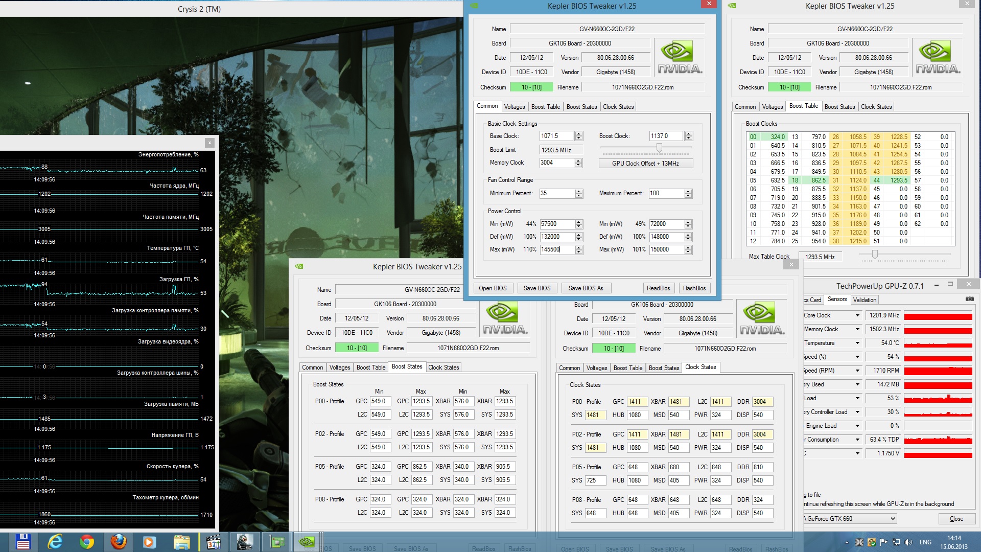Click the ENG input language indicator
Image resolution: width=981 pixels, height=552 pixels.
click(x=925, y=542)
